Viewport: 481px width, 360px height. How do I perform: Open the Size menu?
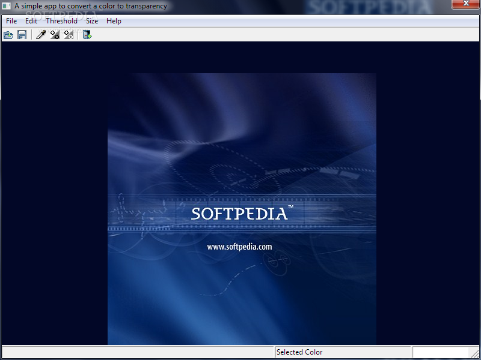click(x=92, y=21)
